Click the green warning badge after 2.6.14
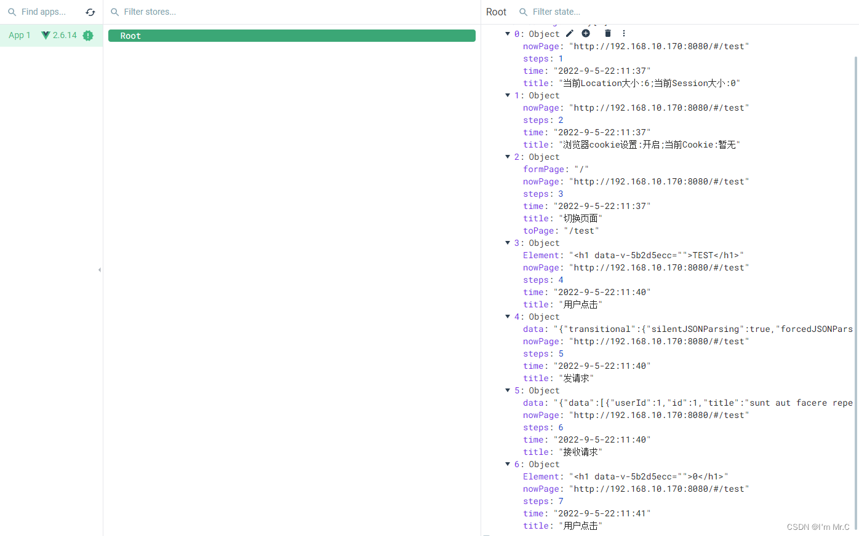Screen dimensions: 859x536 [88, 36]
